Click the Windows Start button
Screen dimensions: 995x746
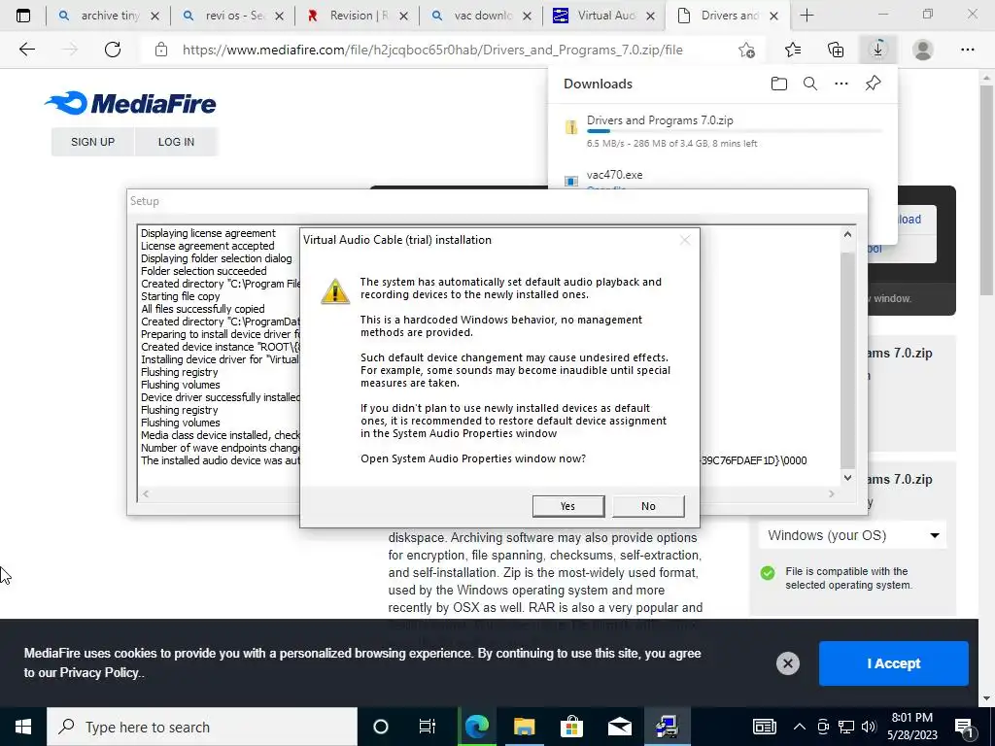(23, 727)
